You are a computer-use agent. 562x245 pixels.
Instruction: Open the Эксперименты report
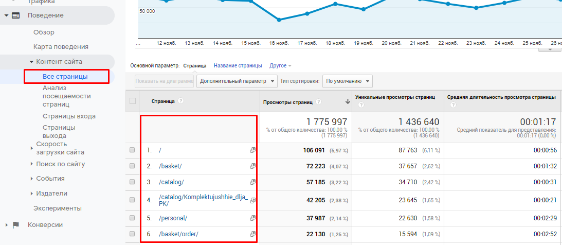pyautogui.click(x=58, y=208)
